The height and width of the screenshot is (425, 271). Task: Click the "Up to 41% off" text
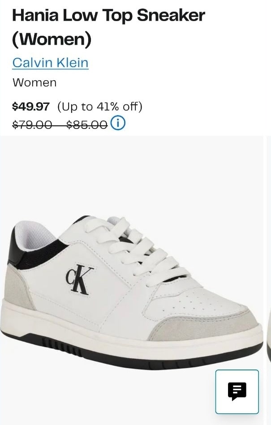100,106
